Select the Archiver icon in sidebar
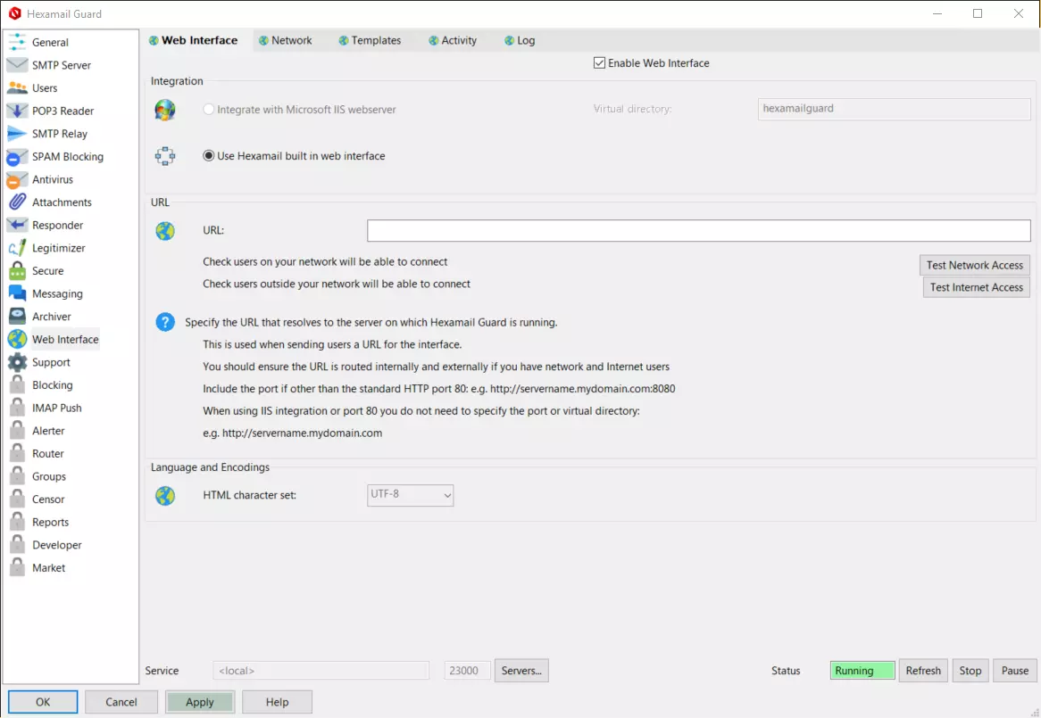The width and height of the screenshot is (1041, 718). pyautogui.click(x=18, y=317)
